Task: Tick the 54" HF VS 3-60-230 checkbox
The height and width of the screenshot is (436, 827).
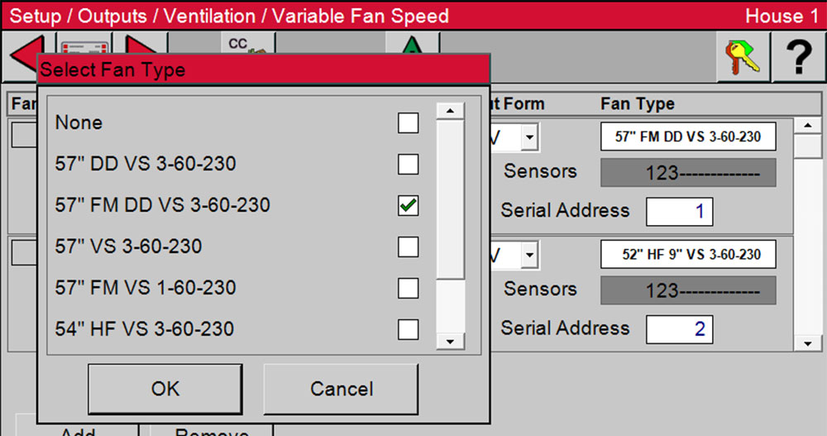Action: click(408, 329)
